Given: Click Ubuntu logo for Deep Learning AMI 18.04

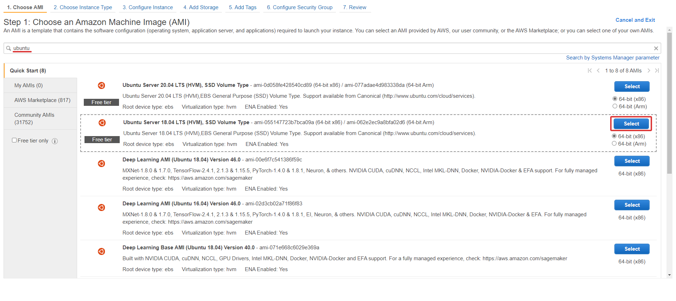Looking at the screenshot, I should [x=101, y=164].
